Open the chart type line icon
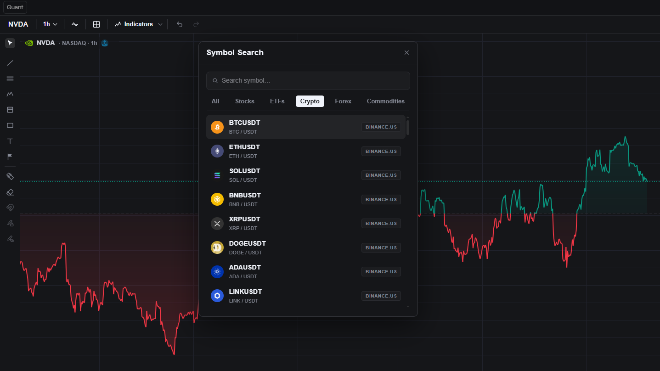Image resolution: width=660 pixels, height=371 pixels. (75, 24)
